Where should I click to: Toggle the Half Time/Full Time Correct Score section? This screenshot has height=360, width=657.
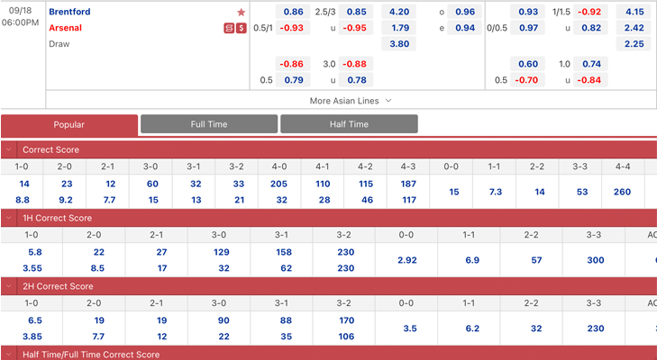pos(9,354)
